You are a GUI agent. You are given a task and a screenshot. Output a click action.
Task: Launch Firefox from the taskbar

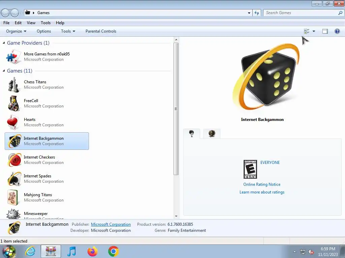point(92,251)
